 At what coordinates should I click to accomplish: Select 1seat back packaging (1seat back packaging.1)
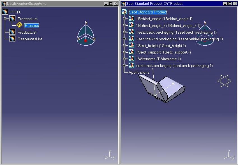coord(176,32)
